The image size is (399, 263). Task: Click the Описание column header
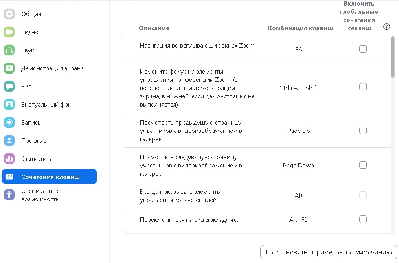154,28
